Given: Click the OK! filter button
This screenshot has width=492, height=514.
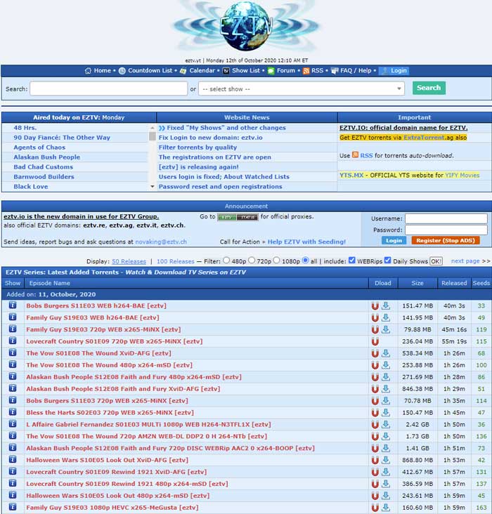Looking at the screenshot, I should click(436, 261).
